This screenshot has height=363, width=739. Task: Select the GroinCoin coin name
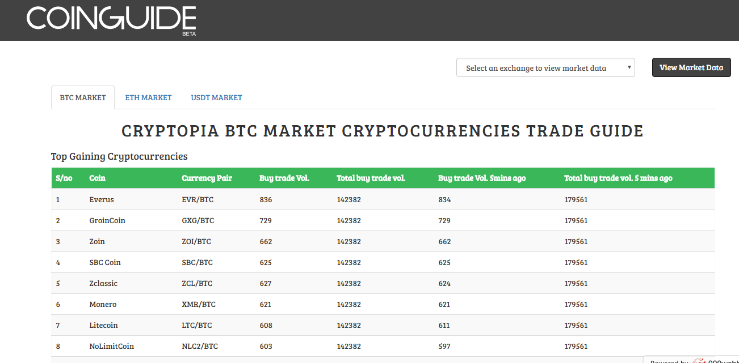[107, 220]
